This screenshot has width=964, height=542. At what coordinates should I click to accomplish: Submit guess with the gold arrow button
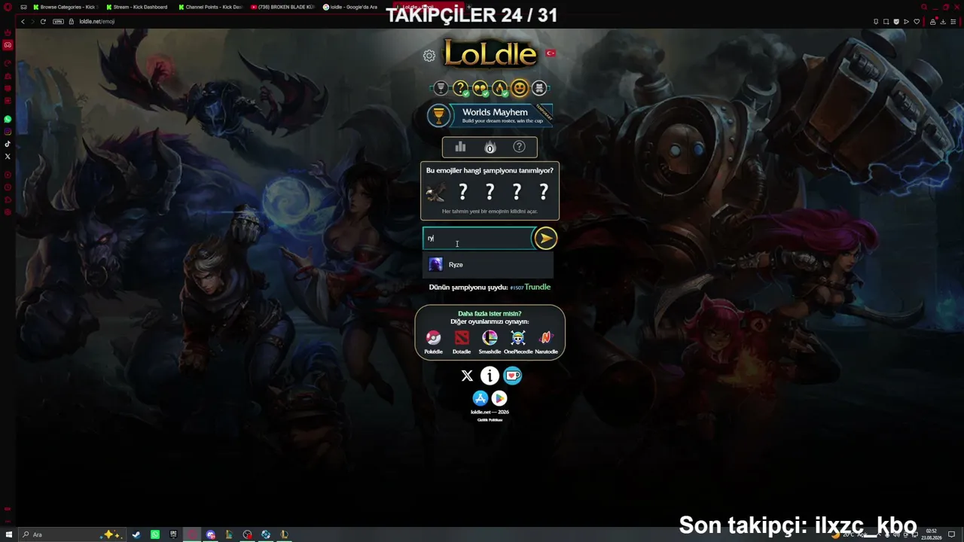tap(545, 239)
